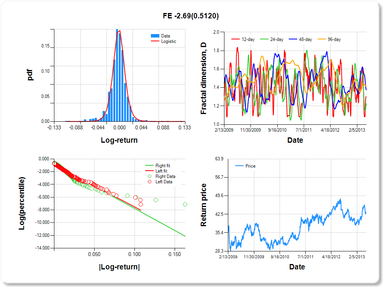Image resolution: width=383 pixels, height=287 pixels.
Task: Click the rightmost green data point in tail plot
Action: pos(185,204)
